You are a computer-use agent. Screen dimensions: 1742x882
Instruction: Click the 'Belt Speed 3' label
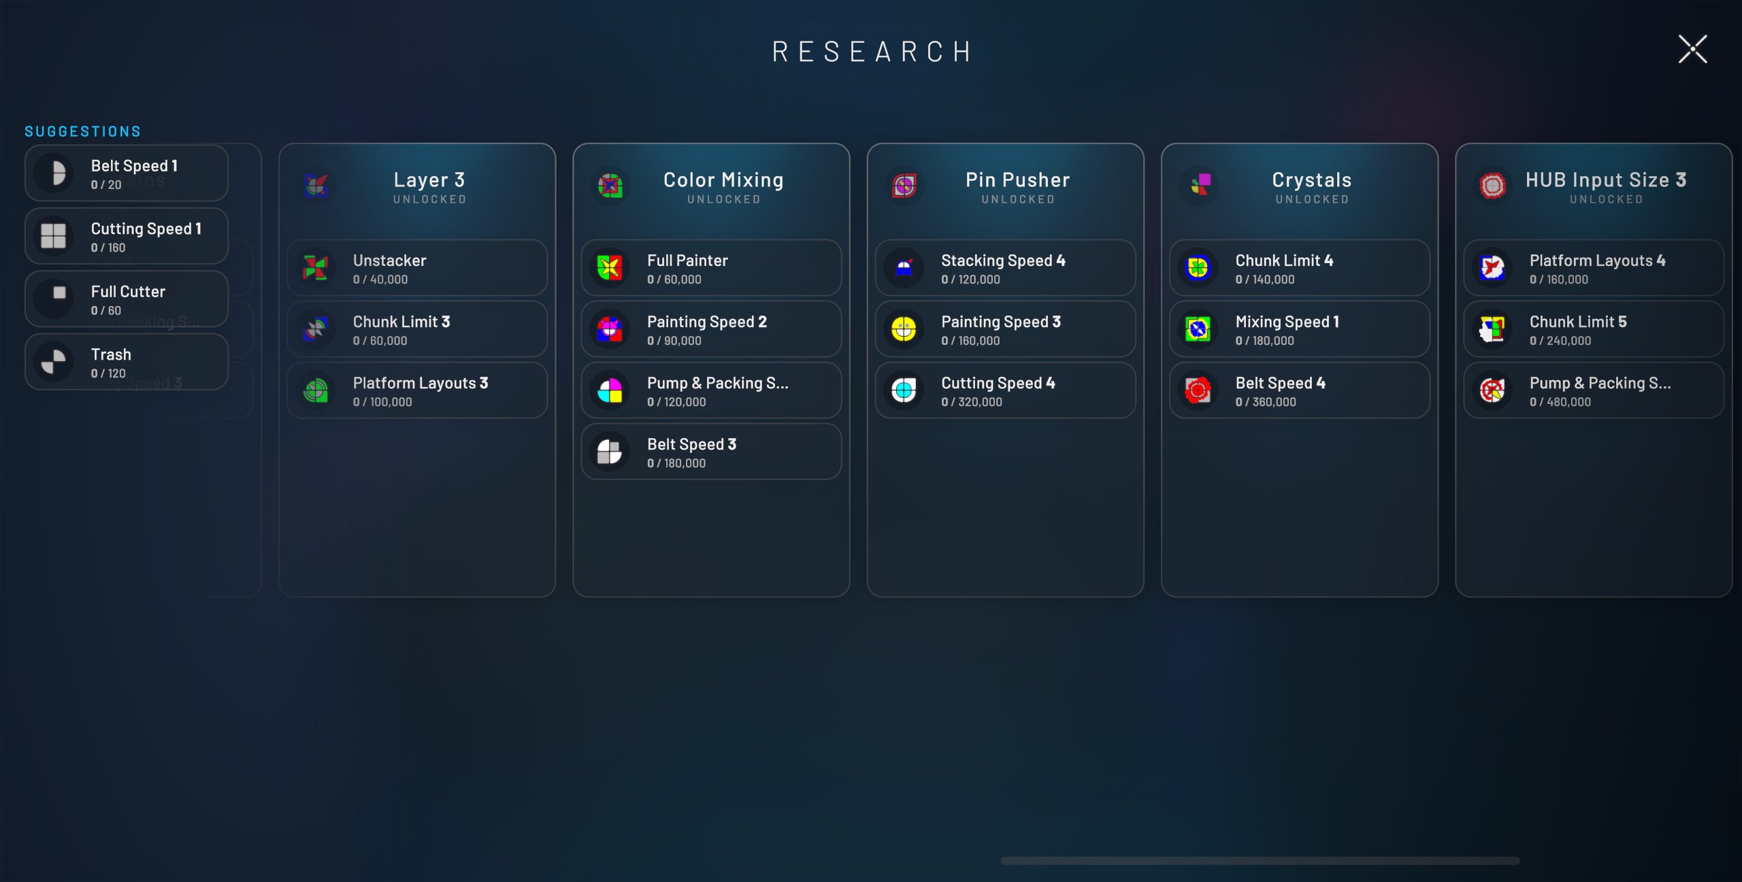[x=691, y=445]
